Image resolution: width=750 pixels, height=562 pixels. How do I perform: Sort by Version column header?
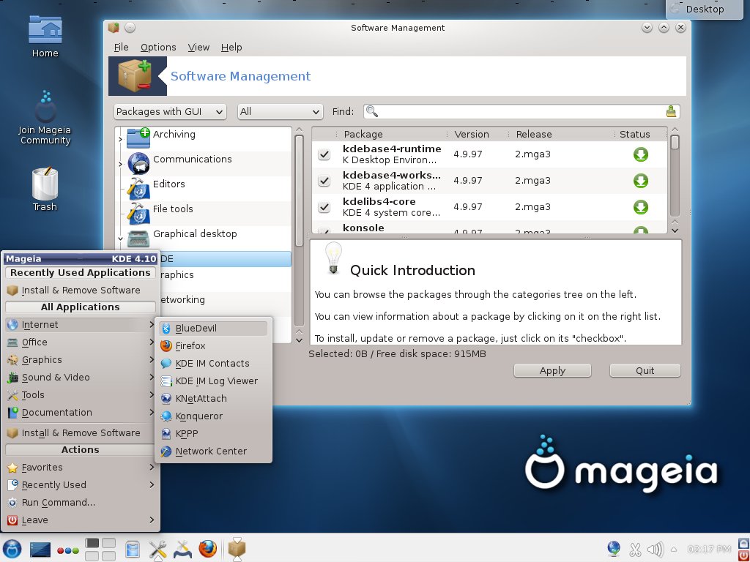coord(478,135)
